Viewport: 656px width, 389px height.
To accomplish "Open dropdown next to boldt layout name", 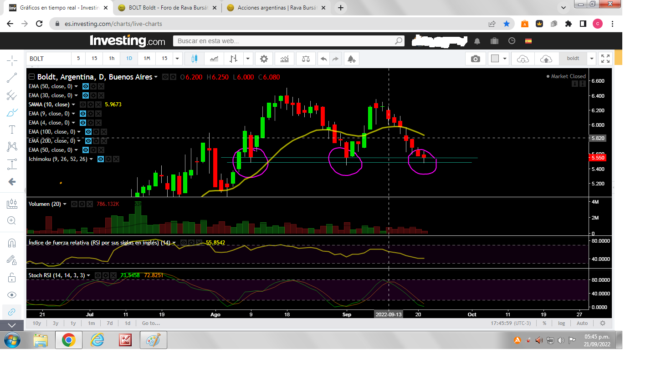I will (591, 59).
